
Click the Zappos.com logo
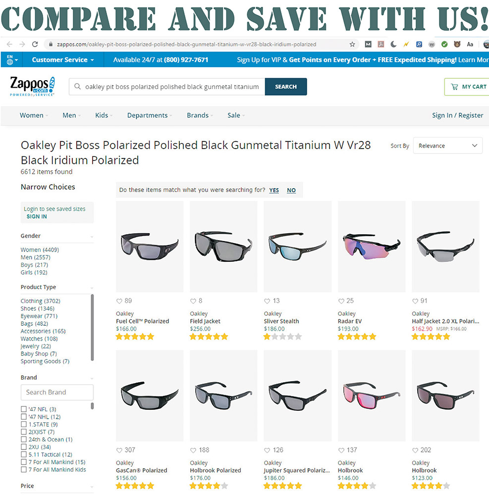[31, 85]
